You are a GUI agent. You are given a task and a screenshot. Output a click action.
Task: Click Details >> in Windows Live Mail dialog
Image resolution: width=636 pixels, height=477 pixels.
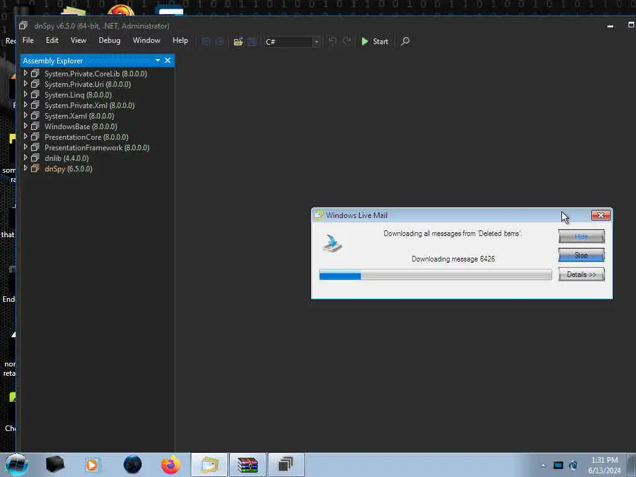(x=581, y=275)
